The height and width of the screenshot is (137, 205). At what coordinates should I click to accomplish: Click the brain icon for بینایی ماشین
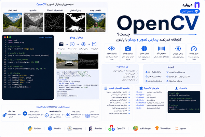[x=144, y=49]
